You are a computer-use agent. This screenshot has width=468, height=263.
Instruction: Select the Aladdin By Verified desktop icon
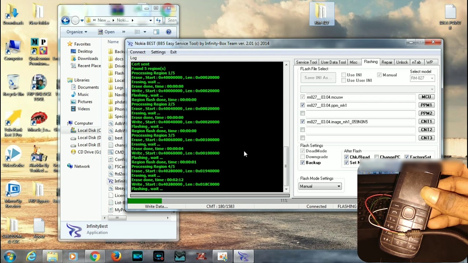39,159
